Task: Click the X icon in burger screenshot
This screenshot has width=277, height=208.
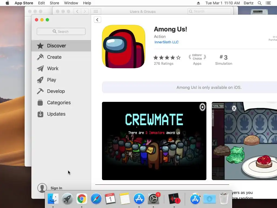Action: click(x=234, y=108)
